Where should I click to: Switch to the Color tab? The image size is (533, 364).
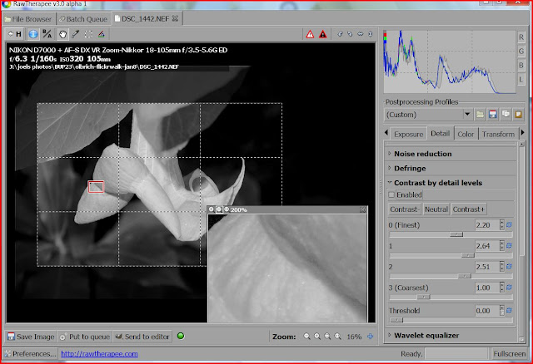tap(466, 135)
